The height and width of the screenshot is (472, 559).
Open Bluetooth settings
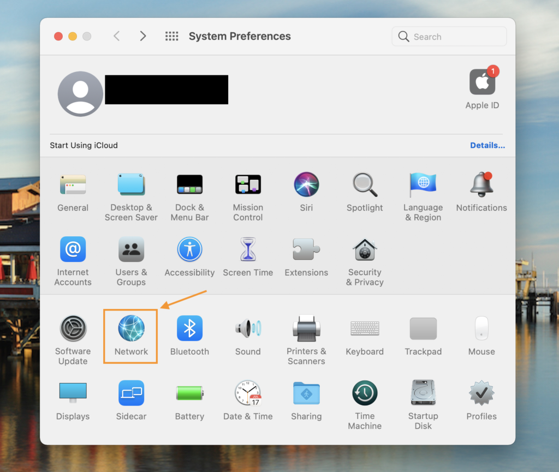[x=189, y=329]
